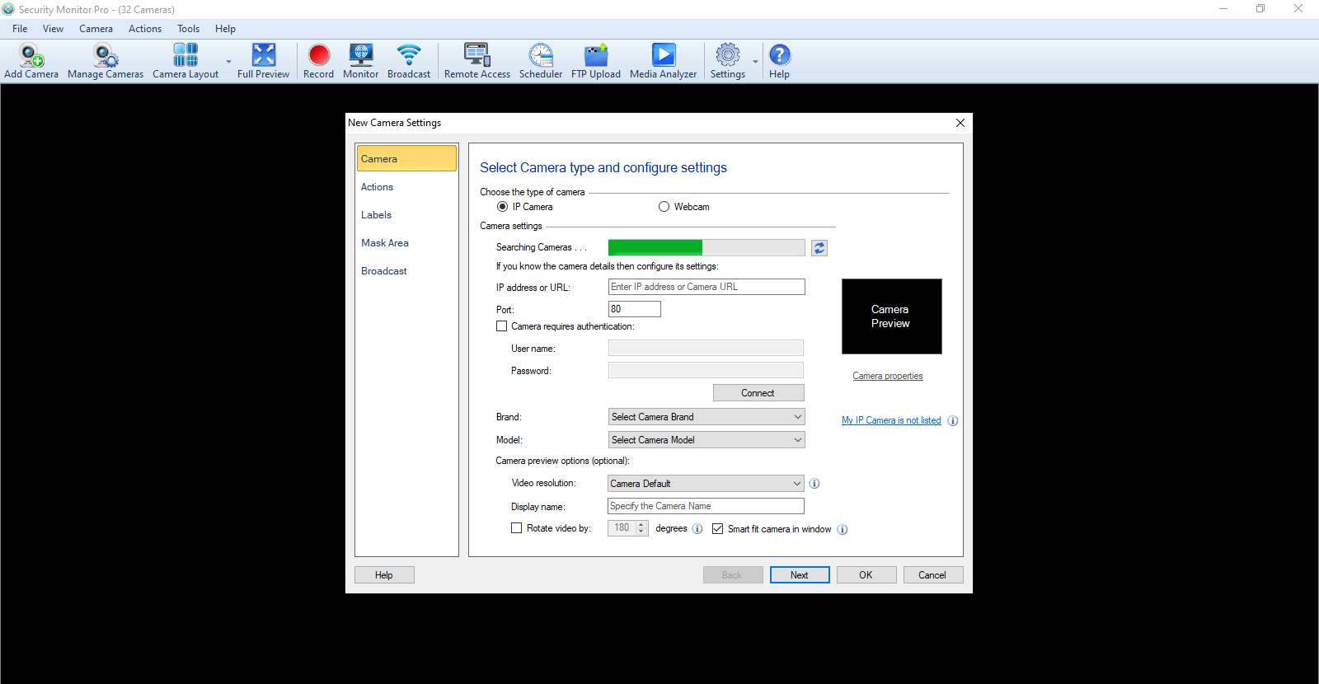Open the Select Camera Model dropdown
The image size is (1319, 684).
706,440
